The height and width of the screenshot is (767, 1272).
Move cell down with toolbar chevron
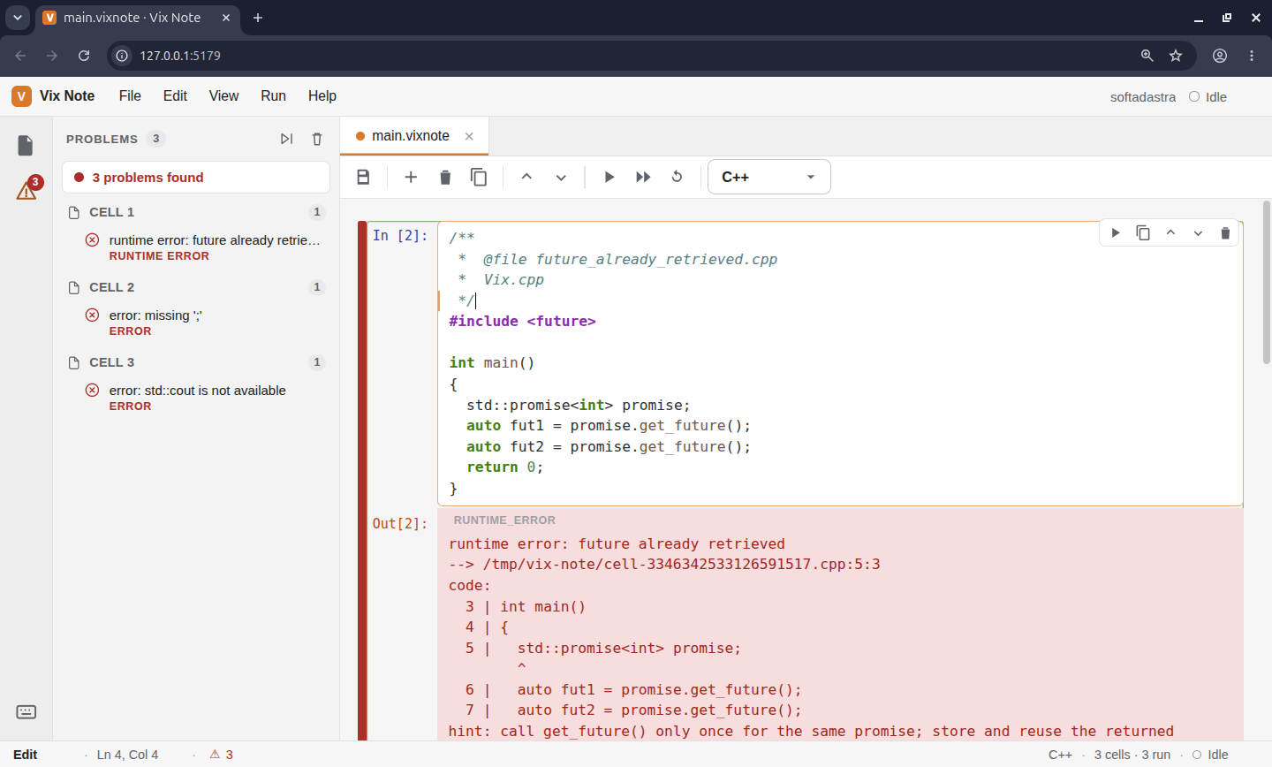point(561,177)
